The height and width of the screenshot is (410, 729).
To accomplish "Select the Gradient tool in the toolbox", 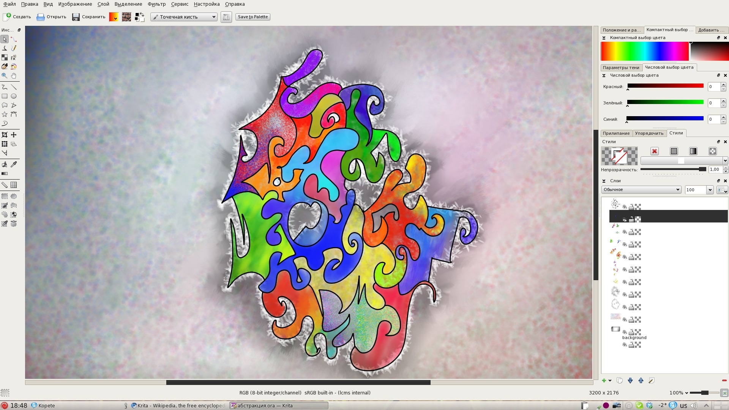I will click(x=5, y=173).
